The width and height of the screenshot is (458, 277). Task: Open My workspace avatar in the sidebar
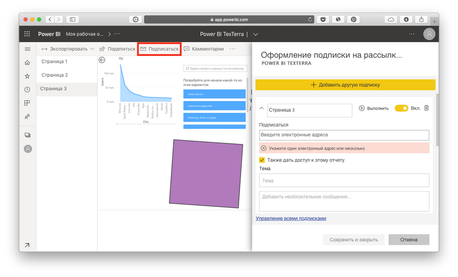pyautogui.click(x=28, y=149)
